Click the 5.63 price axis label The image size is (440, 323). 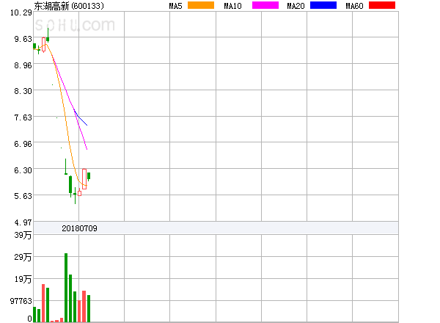tap(23, 196)
